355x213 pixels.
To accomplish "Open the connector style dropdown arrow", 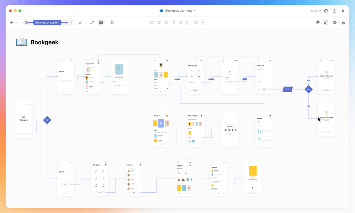I will coord(72,22).
